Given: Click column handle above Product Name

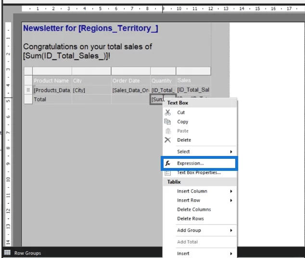Looking at the screenshot, I should (52, 71).
